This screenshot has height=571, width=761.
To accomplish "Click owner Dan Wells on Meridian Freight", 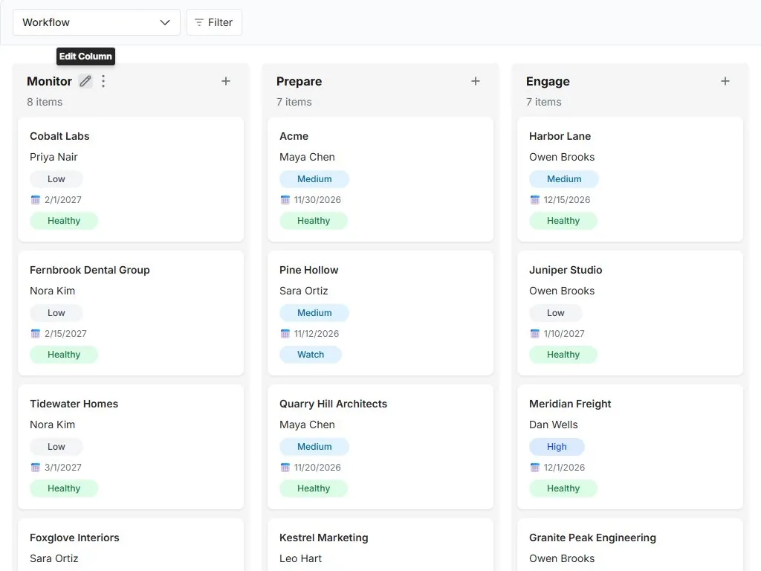I will pos(553,425).
